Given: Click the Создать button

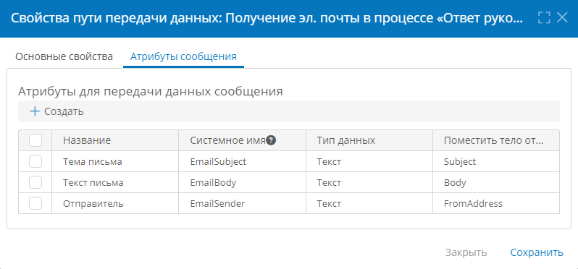Looking at the screenshot, I should point(56,111).
